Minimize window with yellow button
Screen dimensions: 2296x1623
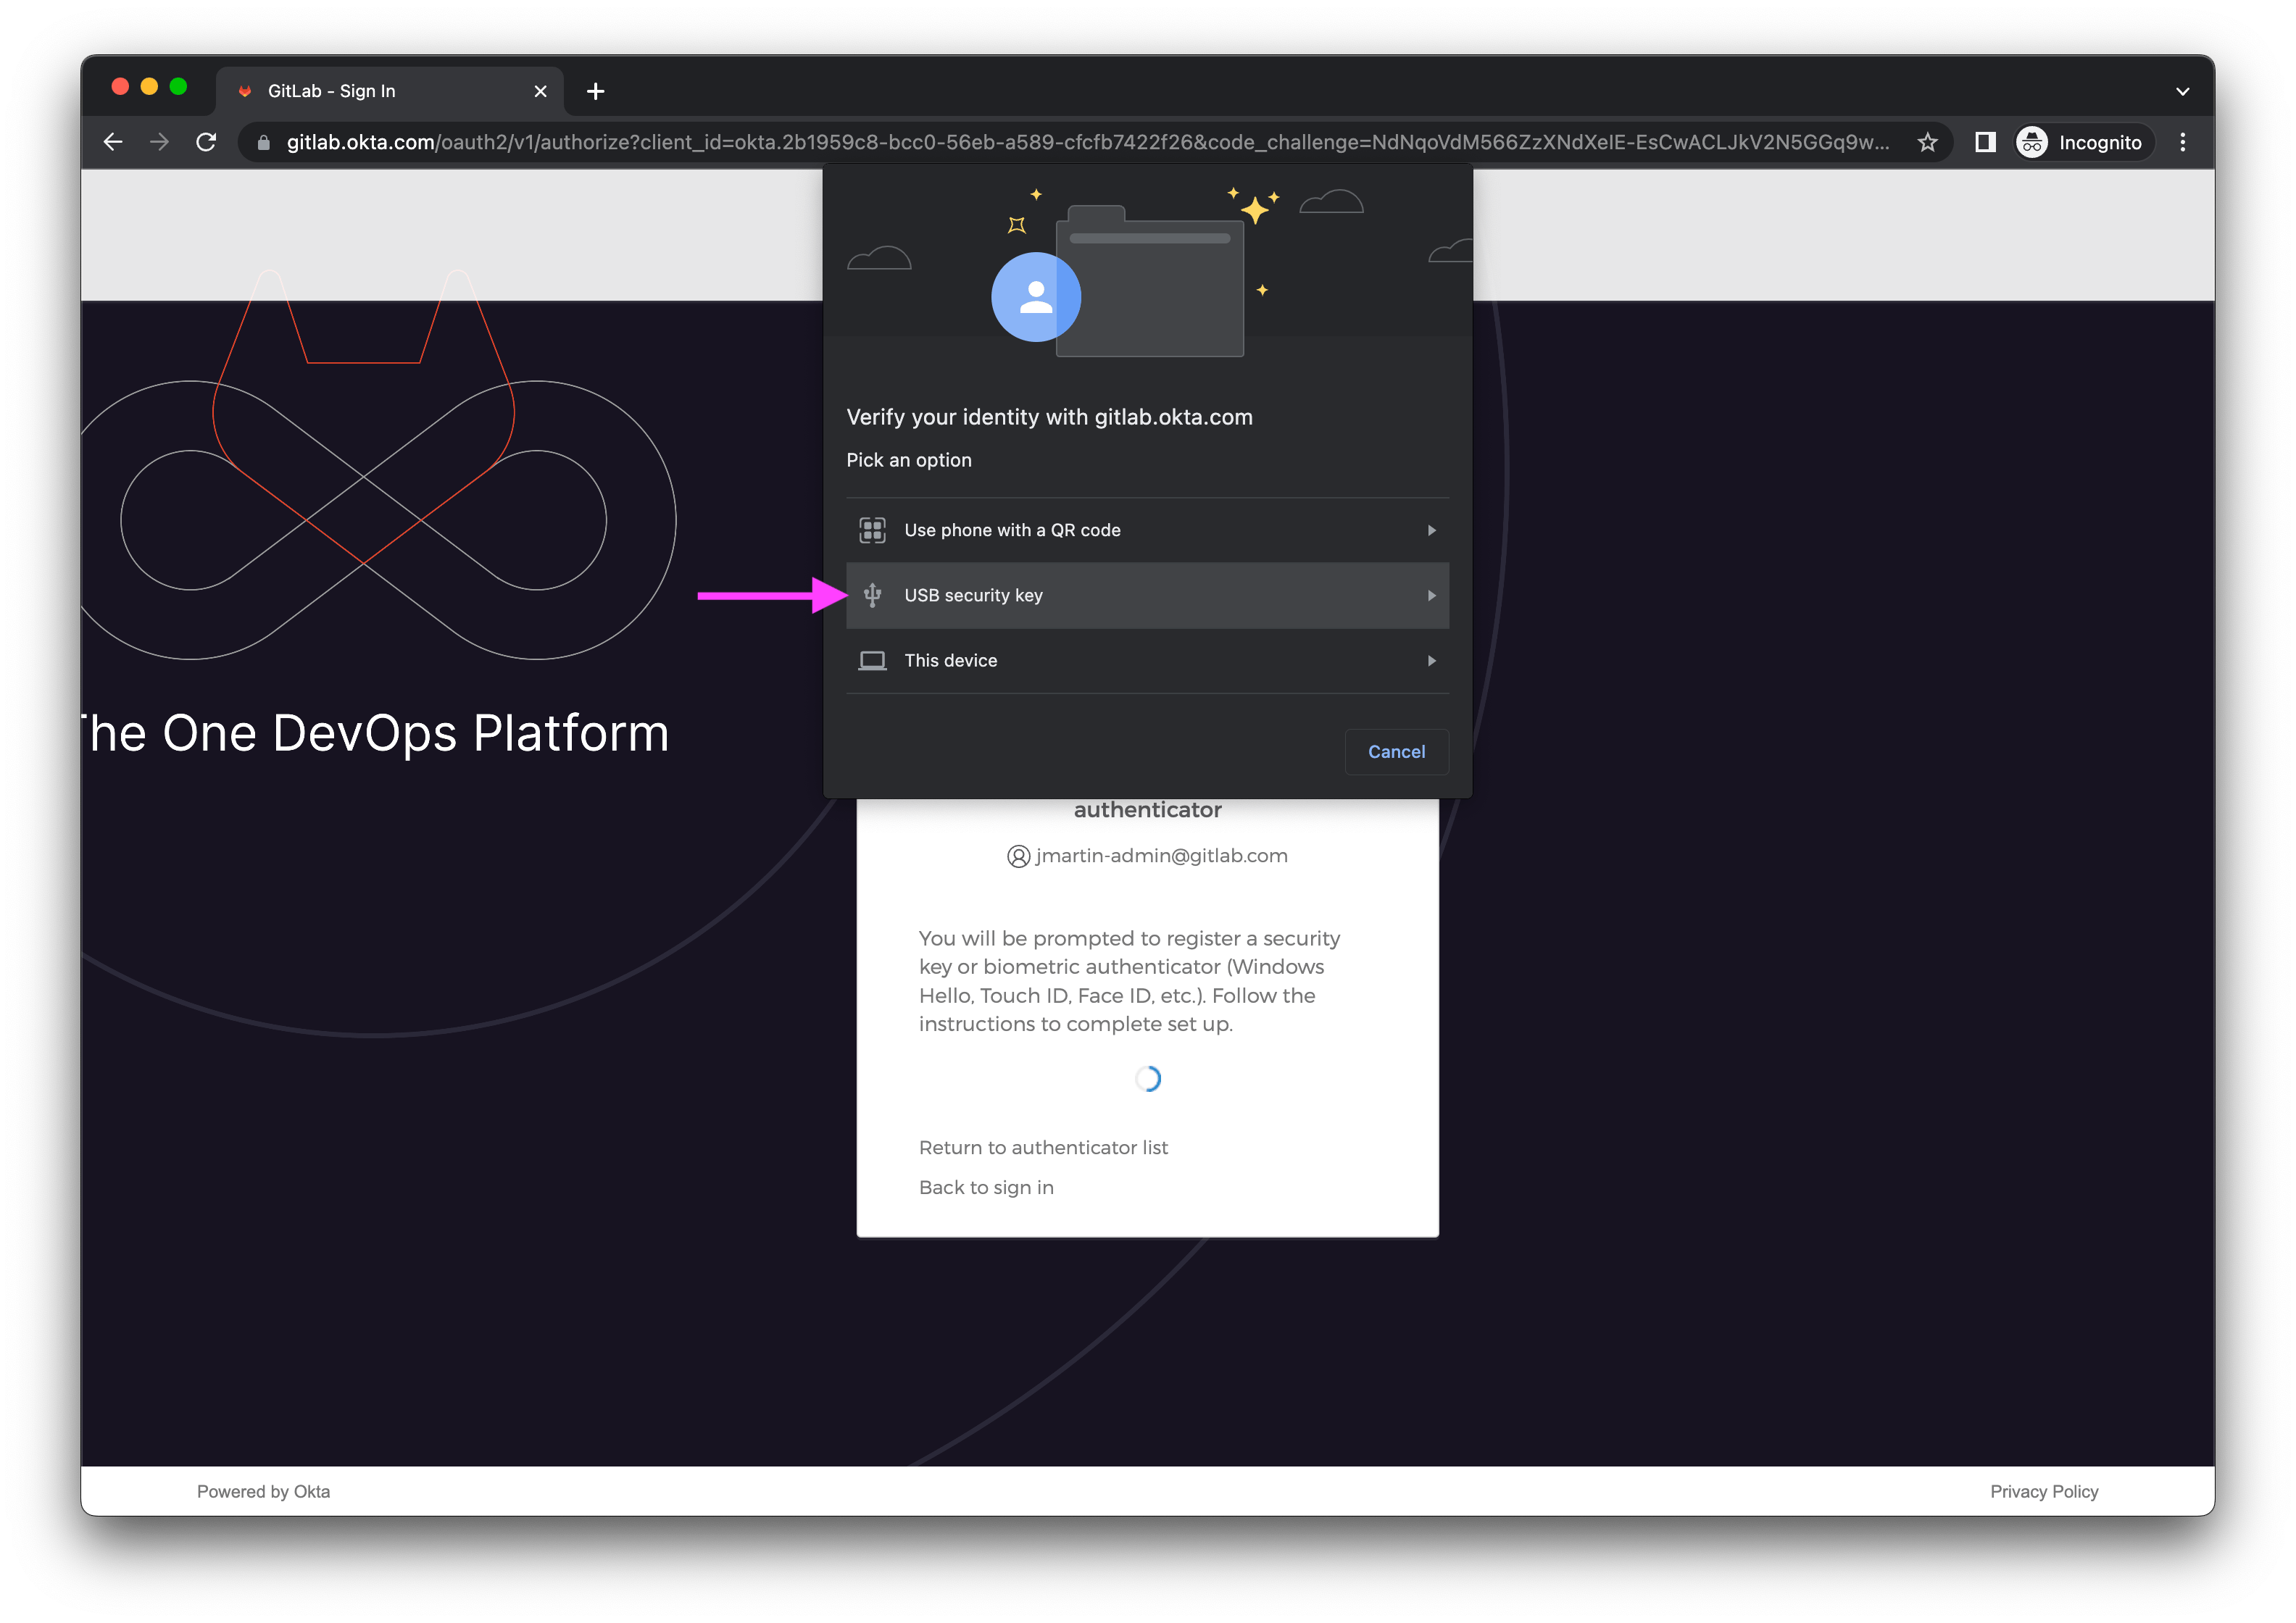point(149,86)
